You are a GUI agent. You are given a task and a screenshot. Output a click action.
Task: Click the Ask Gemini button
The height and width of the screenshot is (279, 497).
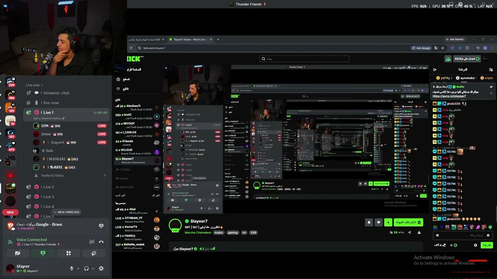[x=455, y=40]
